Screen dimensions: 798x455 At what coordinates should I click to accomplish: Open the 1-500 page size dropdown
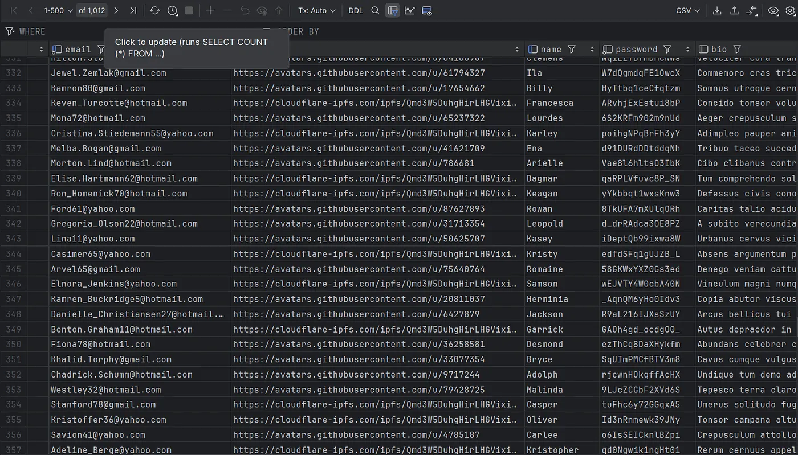point(58,10)
